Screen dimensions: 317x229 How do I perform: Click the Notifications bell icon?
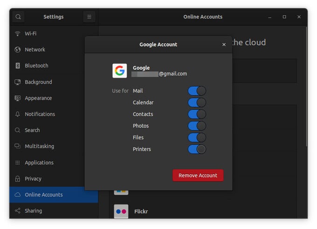pyautogui.click(x=18, y=114)
